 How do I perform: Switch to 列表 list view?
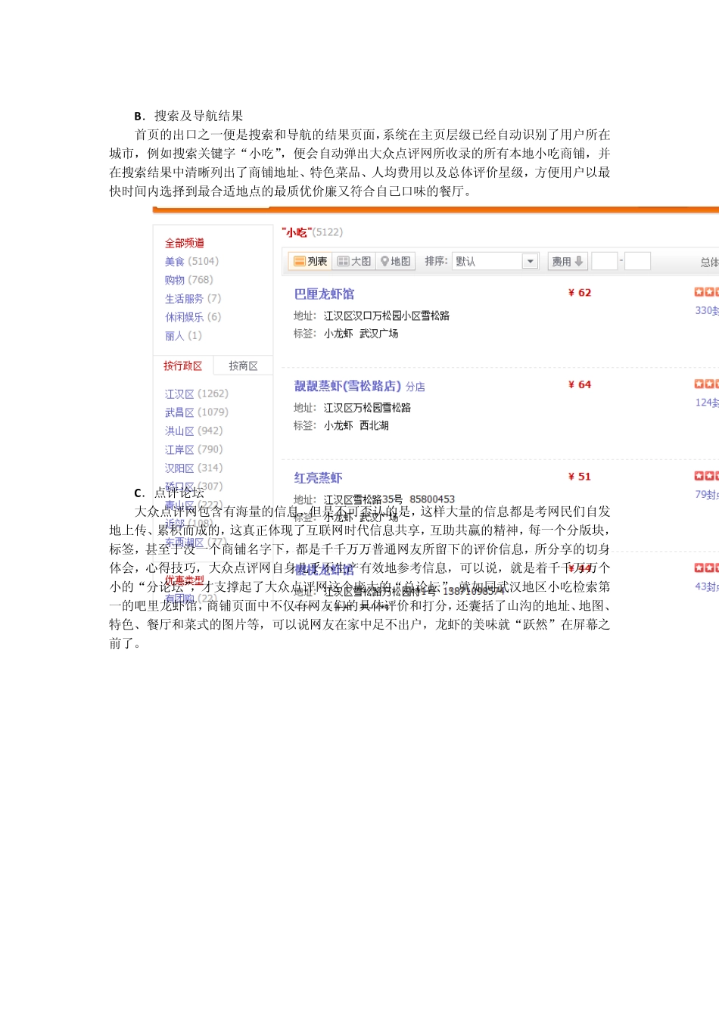pyautogui.click(x=310, y=261)
